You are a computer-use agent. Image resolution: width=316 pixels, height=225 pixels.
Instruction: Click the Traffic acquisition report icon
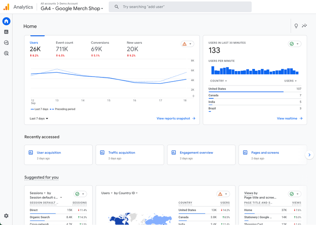pyautogui.click(x=102, y=152)
